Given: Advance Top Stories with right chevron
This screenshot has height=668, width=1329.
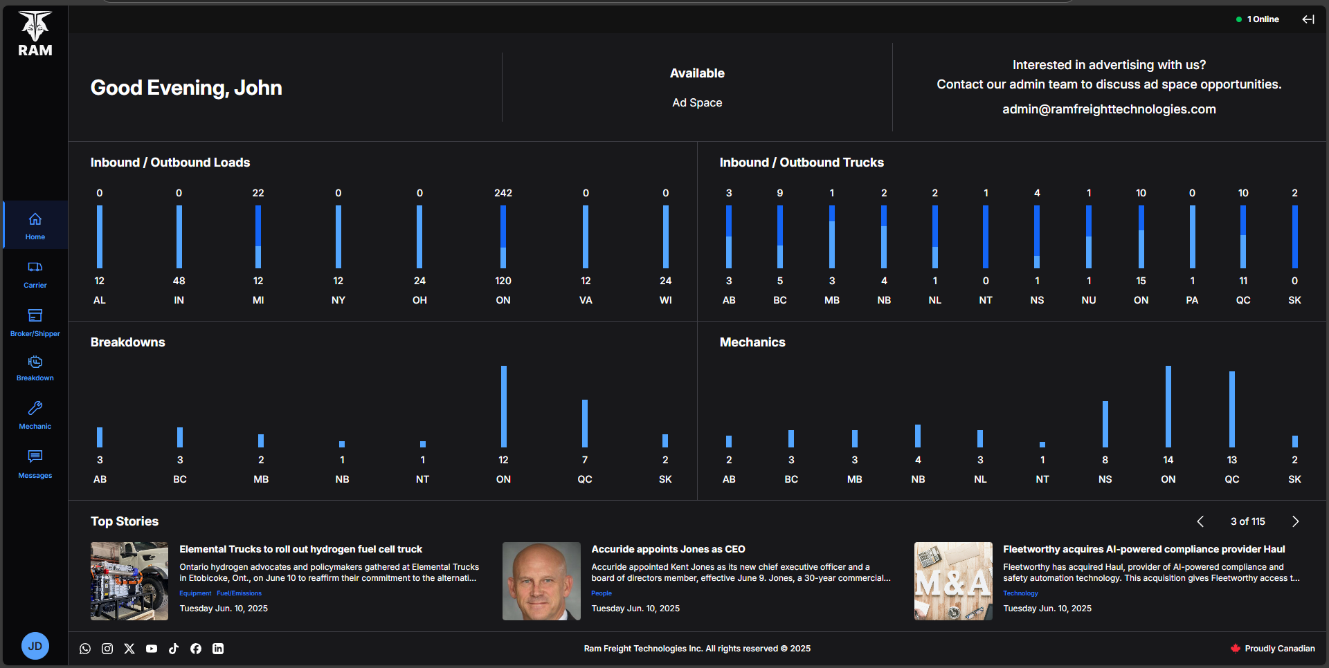Looking at the screenshot, I should (x=1296, y=521).
